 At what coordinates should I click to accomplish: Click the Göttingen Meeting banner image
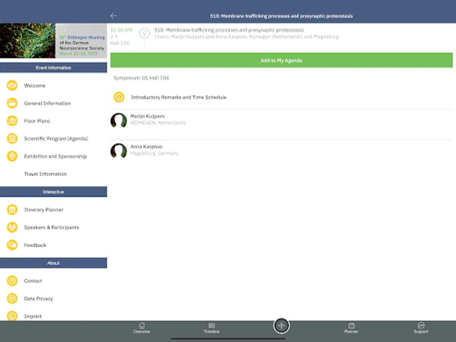point(54,41)
